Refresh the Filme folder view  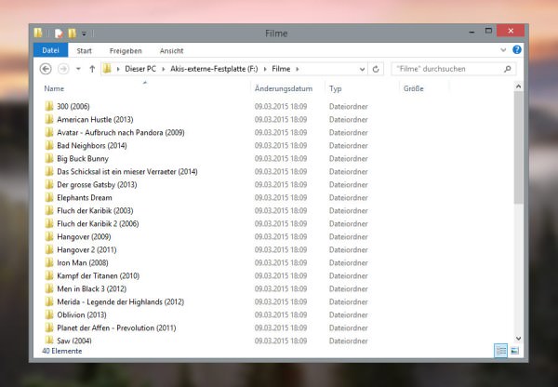(376, 69)
